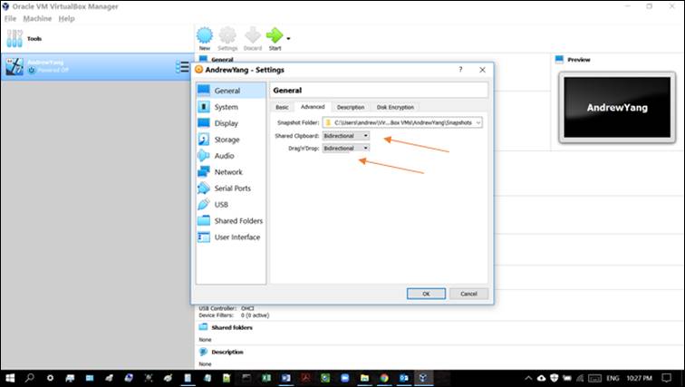The image size is (685, 387).
Task: Open the Tools icon in VirtualBox Manager
Action: 14,38
